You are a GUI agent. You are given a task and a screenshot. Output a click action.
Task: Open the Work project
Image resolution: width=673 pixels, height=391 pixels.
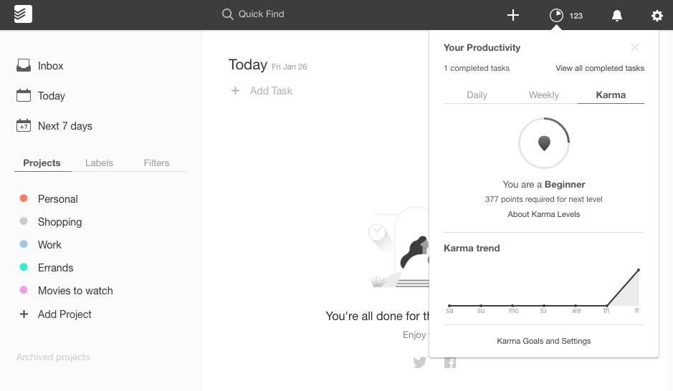coord(49,245)
